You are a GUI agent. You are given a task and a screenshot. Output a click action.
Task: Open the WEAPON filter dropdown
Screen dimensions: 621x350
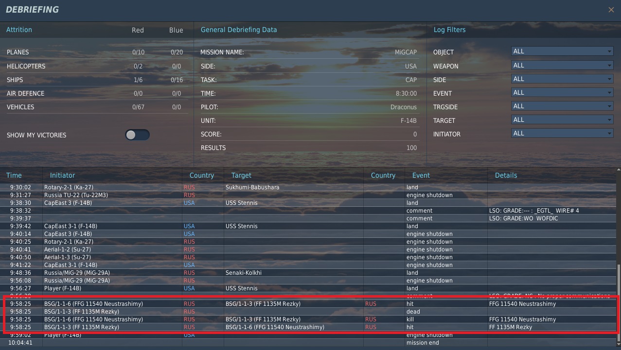562,65
